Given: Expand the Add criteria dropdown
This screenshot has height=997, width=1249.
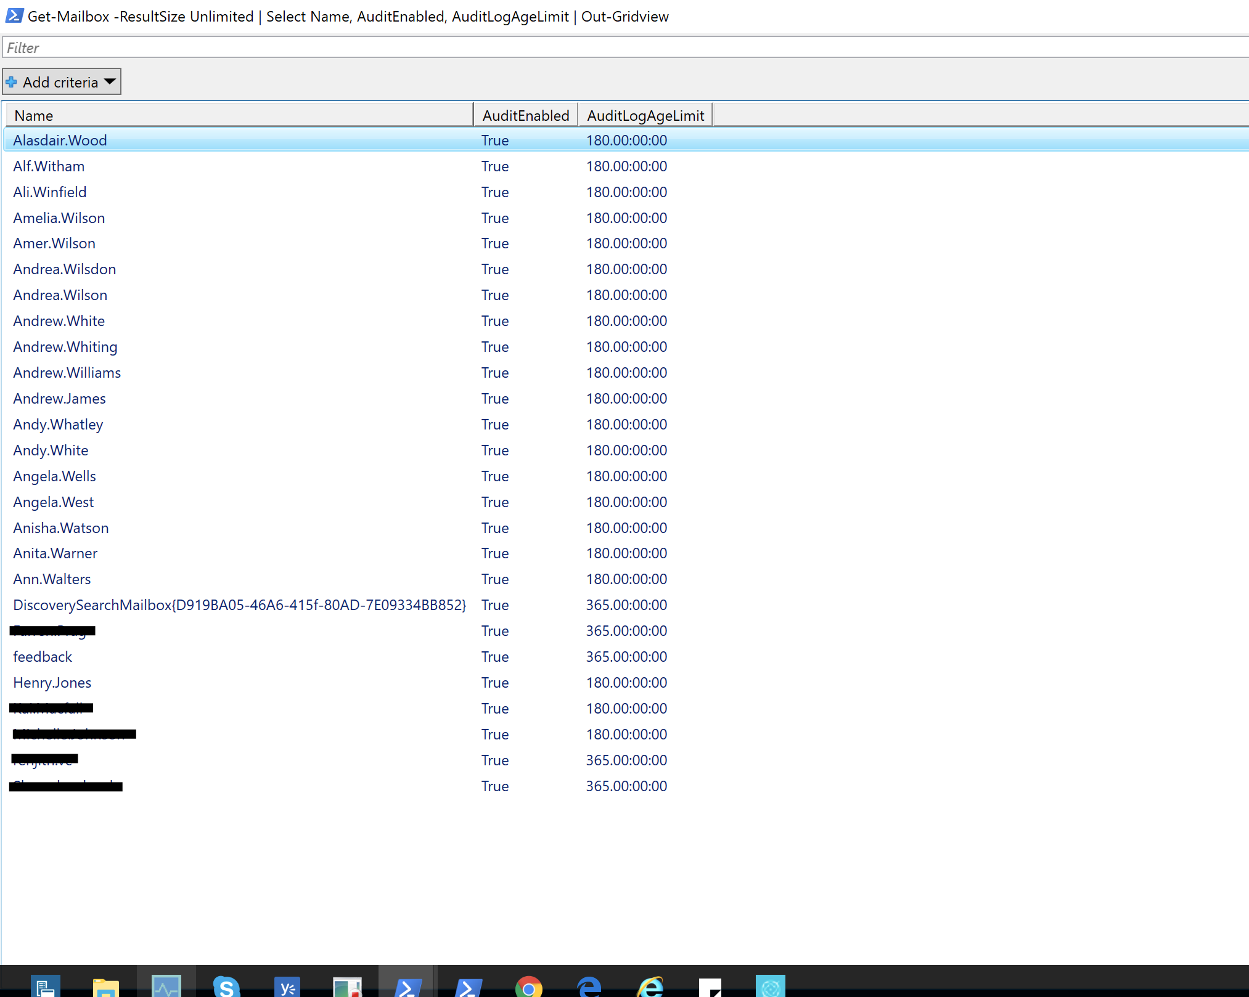Looking at the screenshot, I should click(110, 81).
